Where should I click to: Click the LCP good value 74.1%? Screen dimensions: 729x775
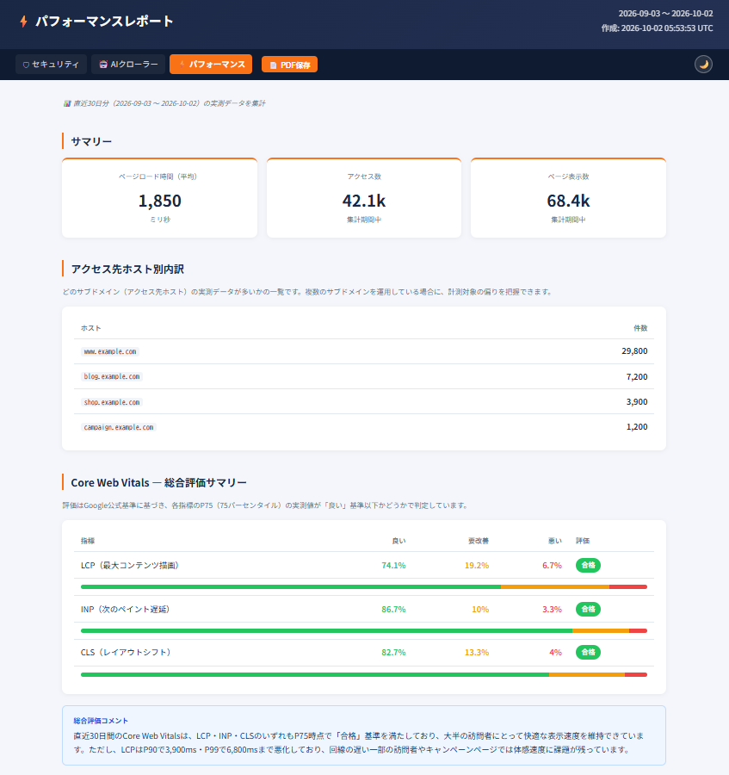(x=393, y=566)
